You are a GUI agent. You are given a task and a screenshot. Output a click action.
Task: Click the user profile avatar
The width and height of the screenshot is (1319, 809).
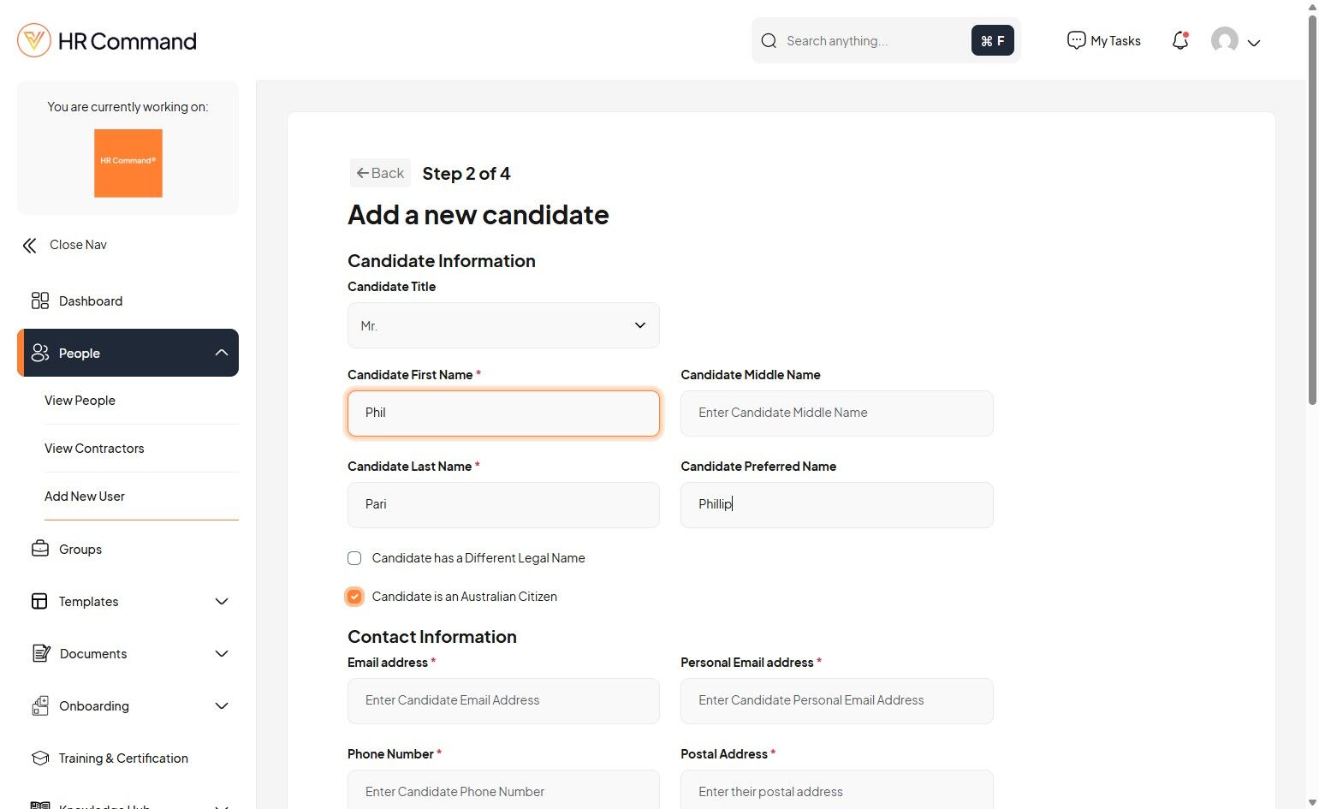1225,40
